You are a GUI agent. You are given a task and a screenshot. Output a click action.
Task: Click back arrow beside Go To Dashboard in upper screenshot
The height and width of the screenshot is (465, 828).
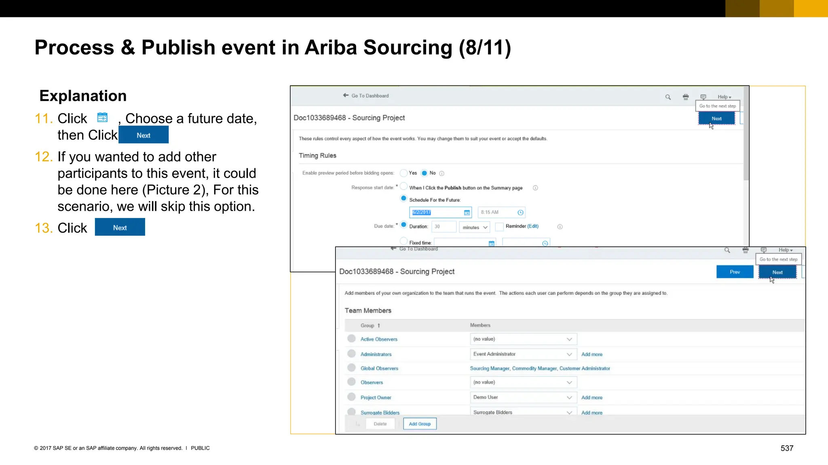pyautogui.click(x=346, y=95)
